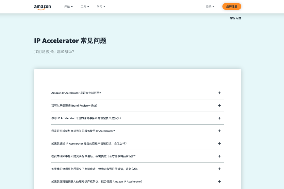The image size is (284, 189).
Task: Expand plus icon for 是否在全球可用 question
Action: [219, 93]
